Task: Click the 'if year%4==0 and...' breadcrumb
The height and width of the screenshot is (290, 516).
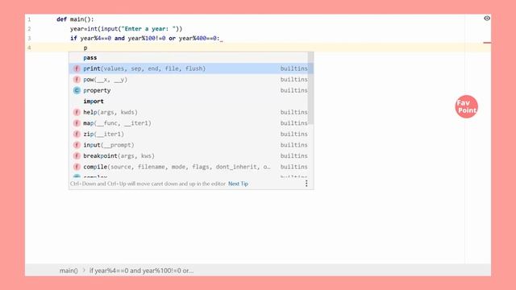Action: tap(142, 271)
